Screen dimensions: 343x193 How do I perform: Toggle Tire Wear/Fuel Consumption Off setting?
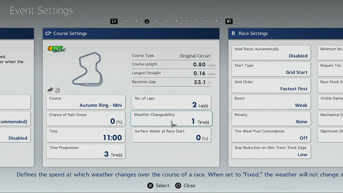coord(271,134)
